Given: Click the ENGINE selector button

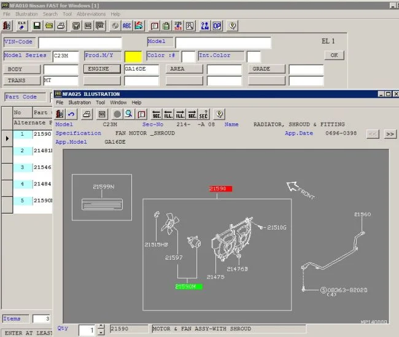Looking at the screenshot, I should point(101,69).
